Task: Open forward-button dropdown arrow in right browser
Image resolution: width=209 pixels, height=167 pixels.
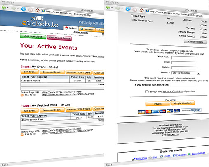Action: pos(122,9)
